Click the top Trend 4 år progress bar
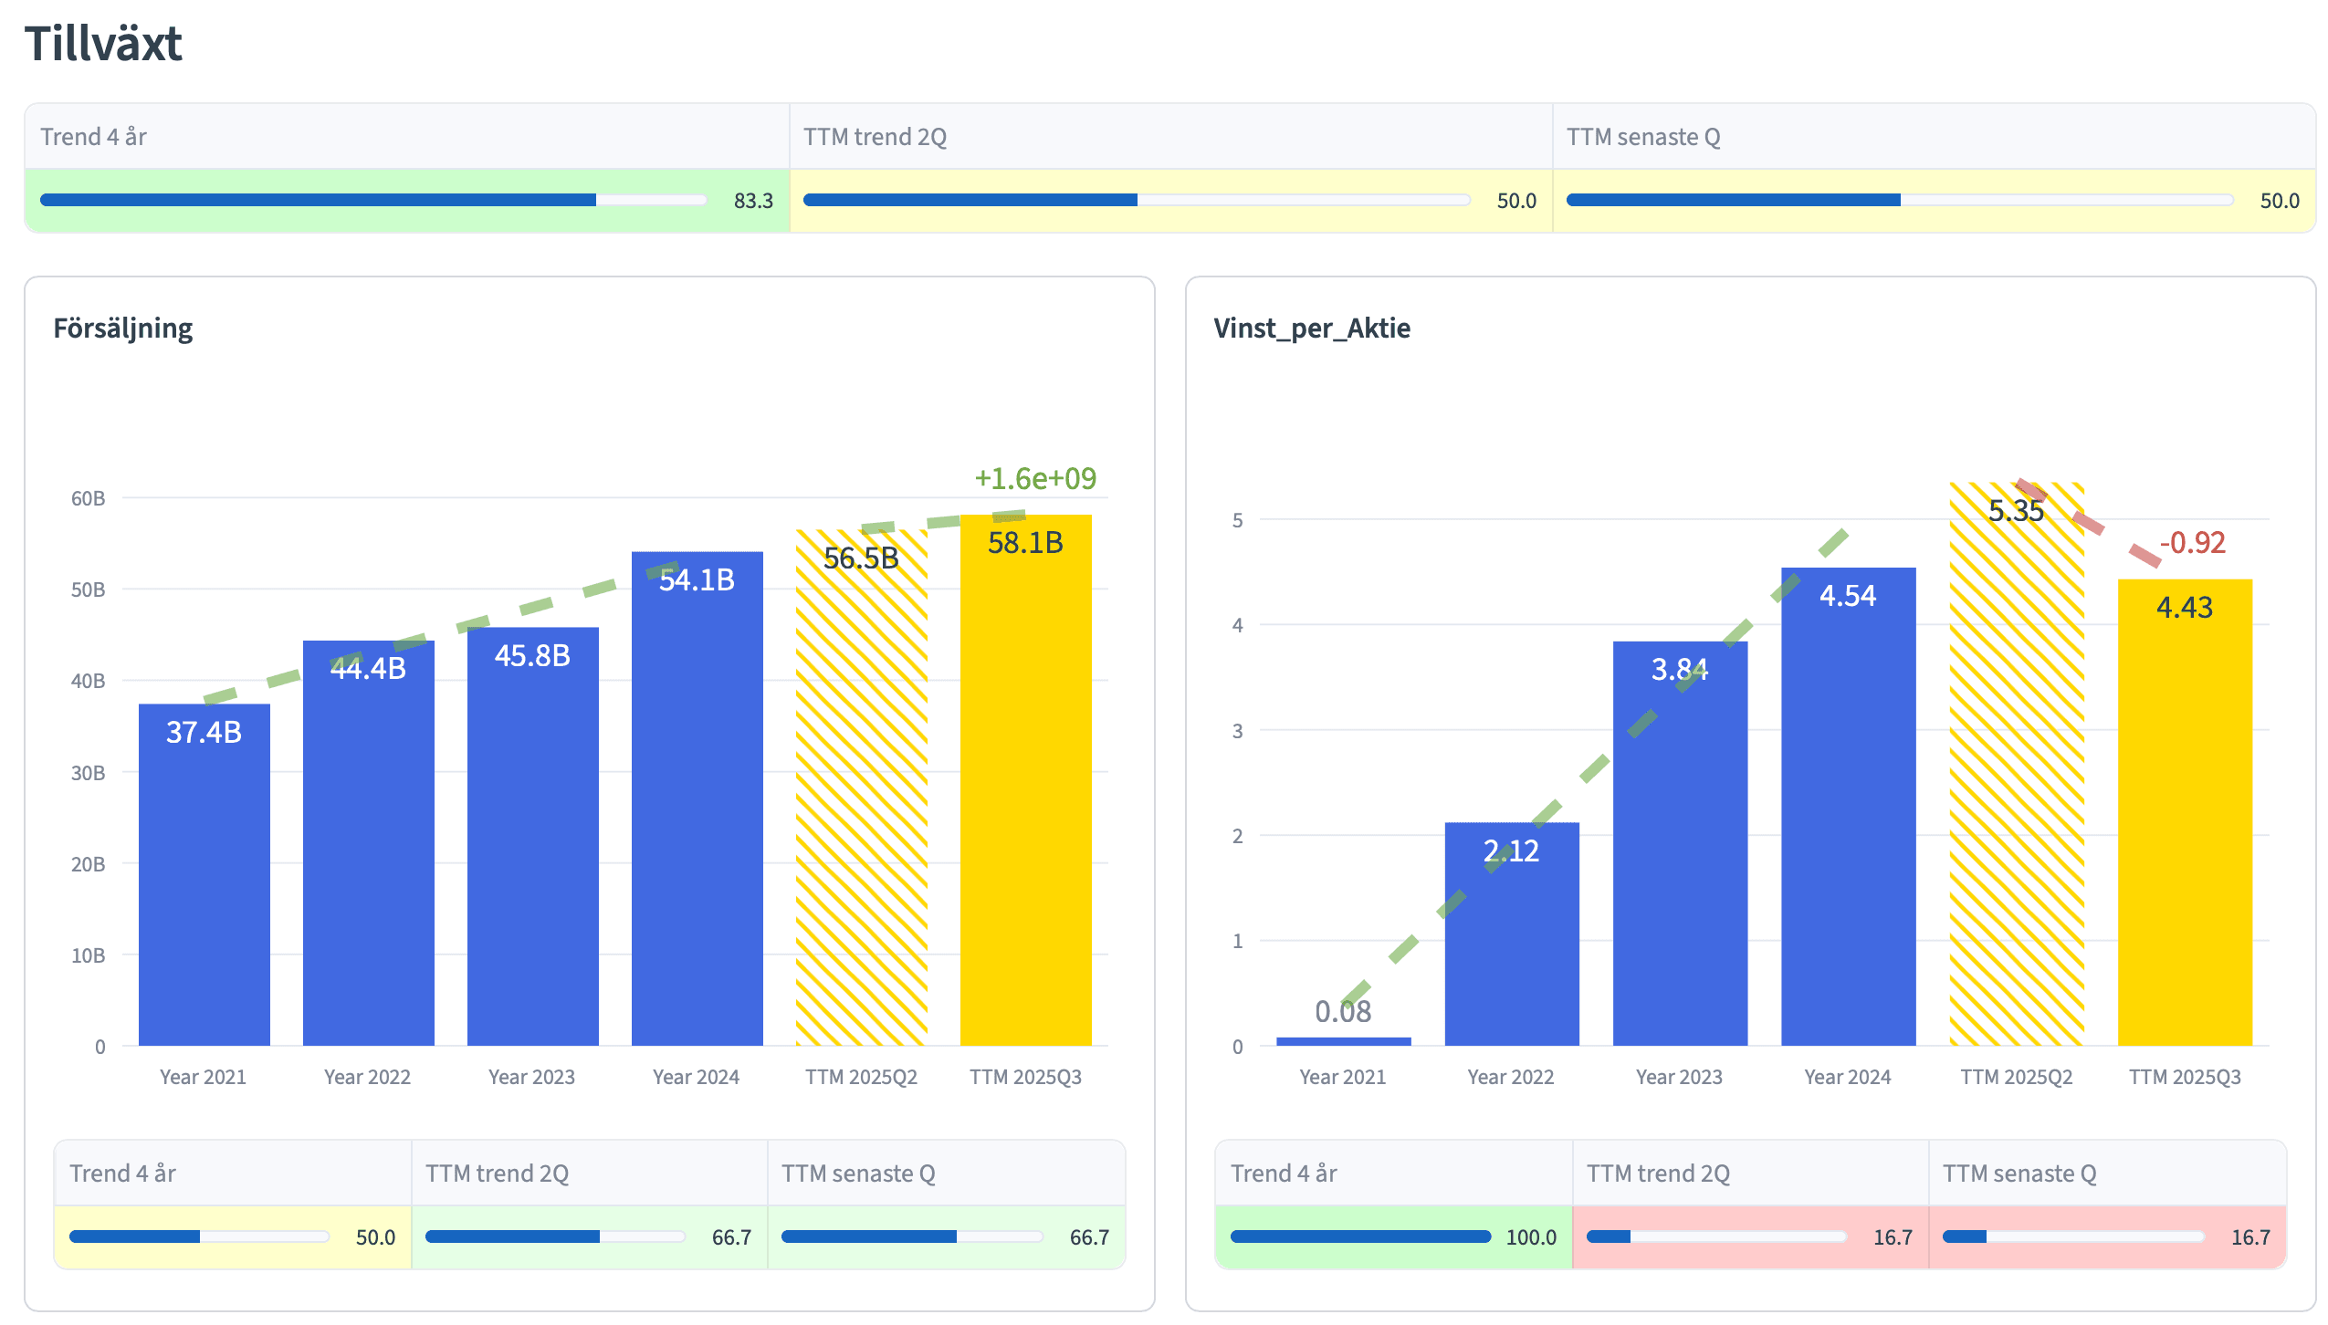 point(373,200)
